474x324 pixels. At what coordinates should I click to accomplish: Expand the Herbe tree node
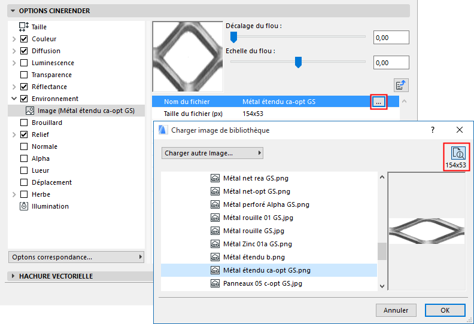tap(14, 194)
